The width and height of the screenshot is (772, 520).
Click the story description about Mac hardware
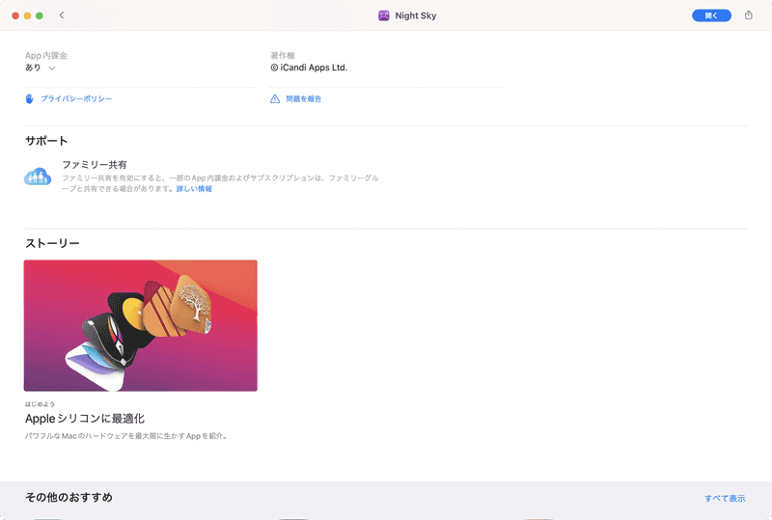click(126, 436)
